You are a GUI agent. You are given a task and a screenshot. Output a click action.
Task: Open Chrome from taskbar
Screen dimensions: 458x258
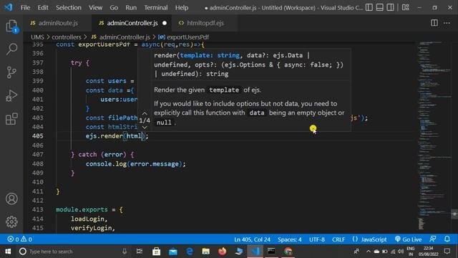(x=288, y=252)
